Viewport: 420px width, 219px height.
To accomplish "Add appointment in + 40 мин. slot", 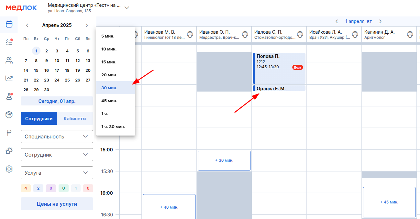I will click(169, 207).
